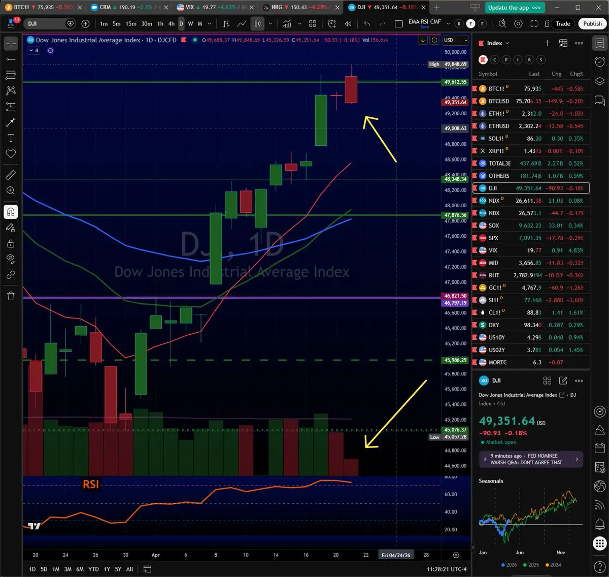Open chart settings hexagon icon
This screenshot has height=577, width=609.
518,24
